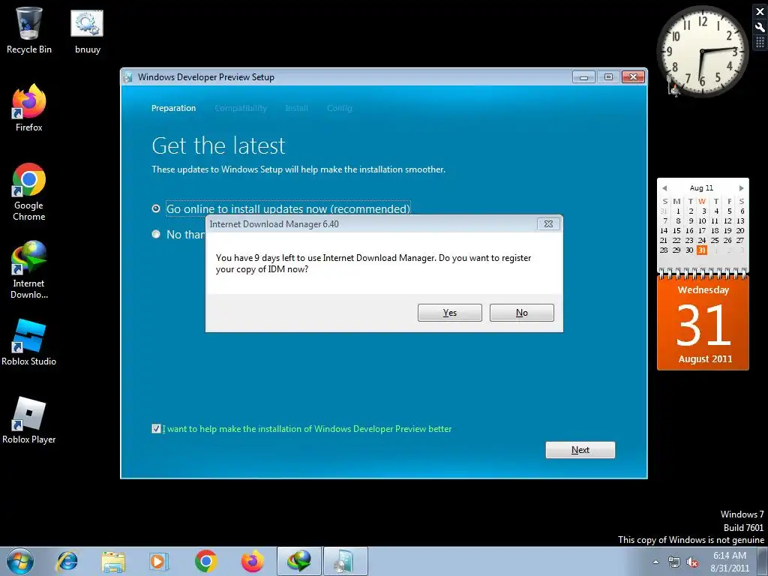Select the Google Chrome desktop shortcut
Image resolution: width=768 pixels, height=576 pixels.
29,191
